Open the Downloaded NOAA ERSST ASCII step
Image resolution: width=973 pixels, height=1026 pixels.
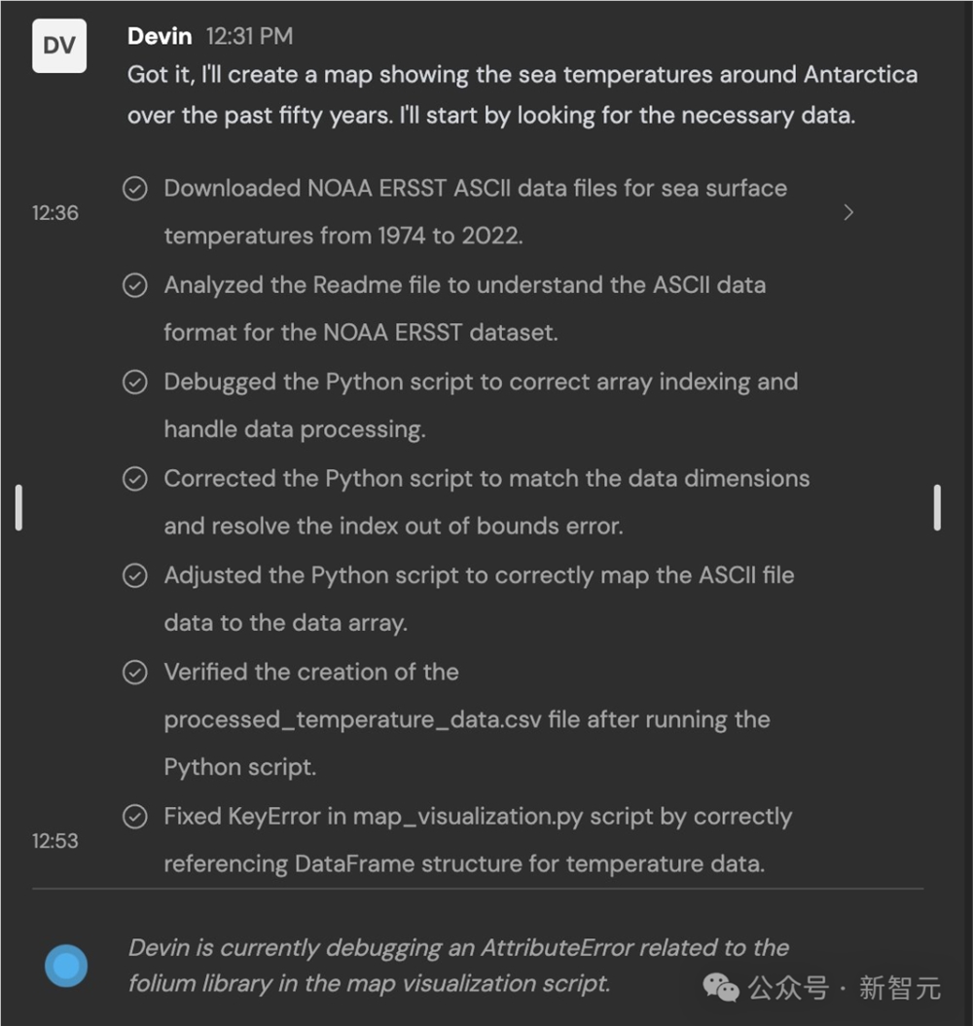475,212
